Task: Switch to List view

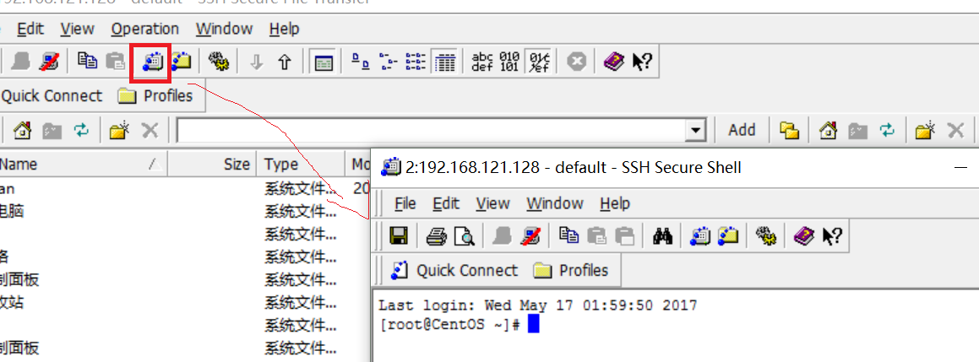Action: pyautogui.click(x=416, y=61)
